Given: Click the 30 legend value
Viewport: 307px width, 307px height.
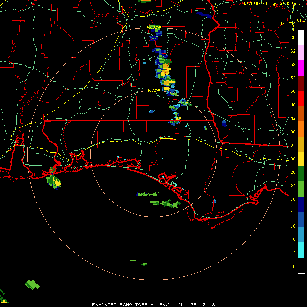Looking at the screenshot, I should 293,159.
